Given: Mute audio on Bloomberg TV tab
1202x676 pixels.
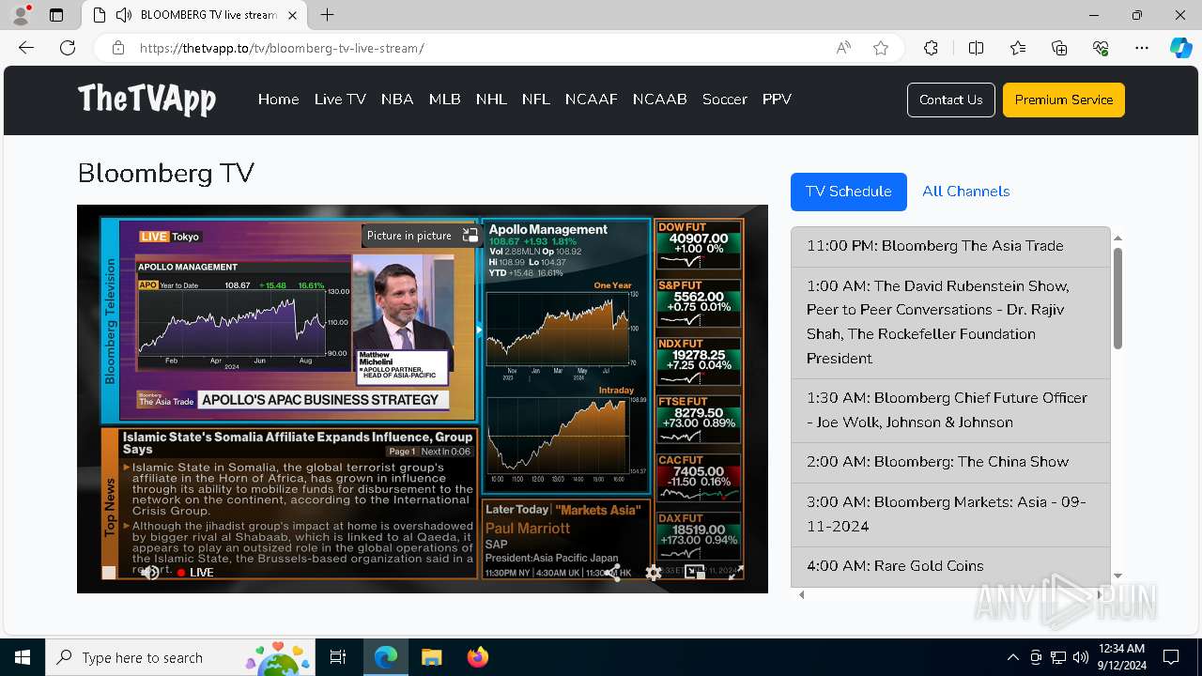Looking at the screenshot, I should click(124, 15).
